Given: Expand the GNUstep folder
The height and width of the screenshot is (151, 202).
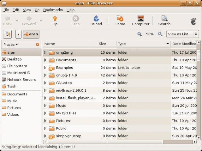Looking at the screenshot, I should pos(45,83).
